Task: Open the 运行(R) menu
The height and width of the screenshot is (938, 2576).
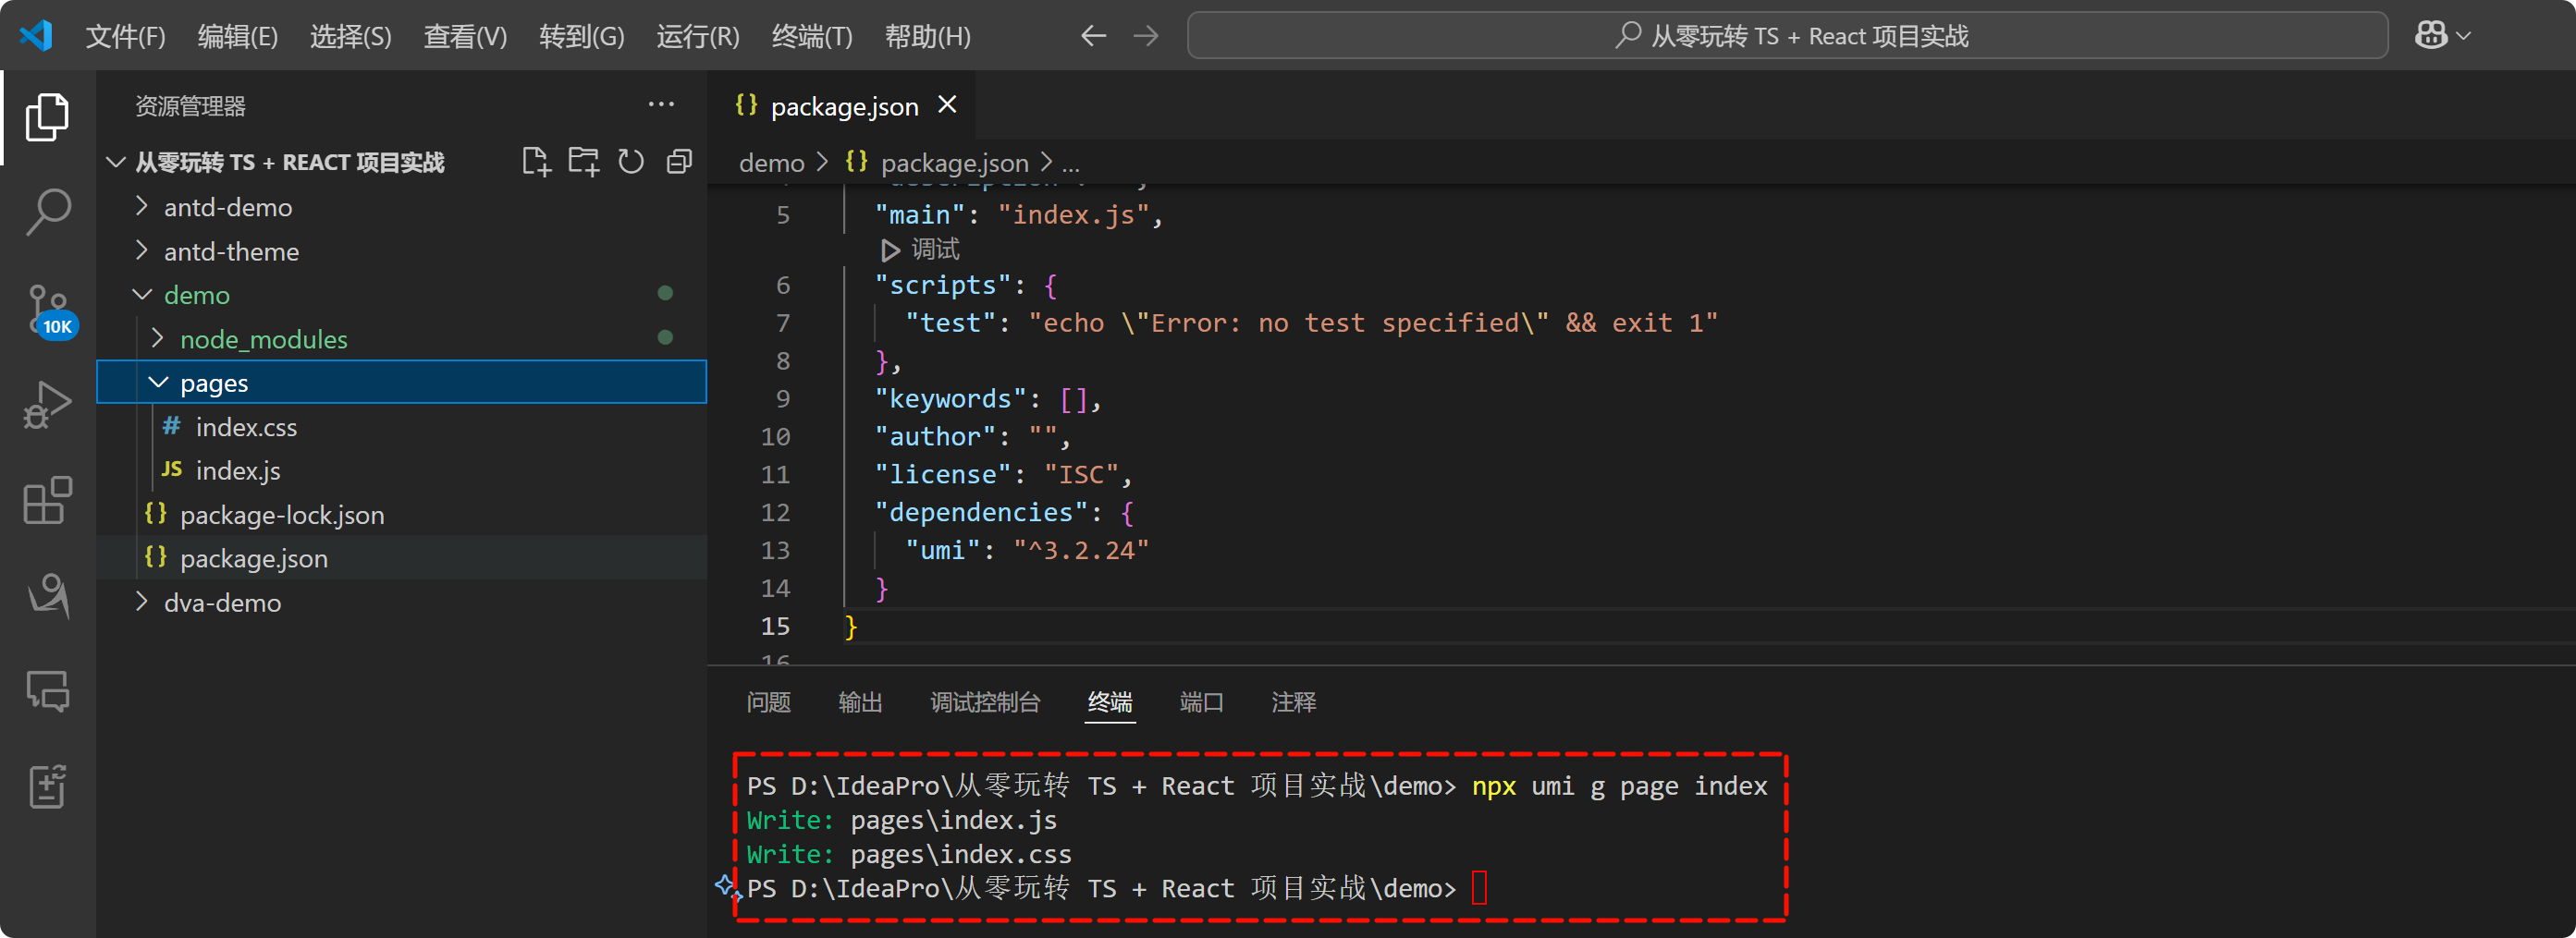Action: [x=697, y=36]
